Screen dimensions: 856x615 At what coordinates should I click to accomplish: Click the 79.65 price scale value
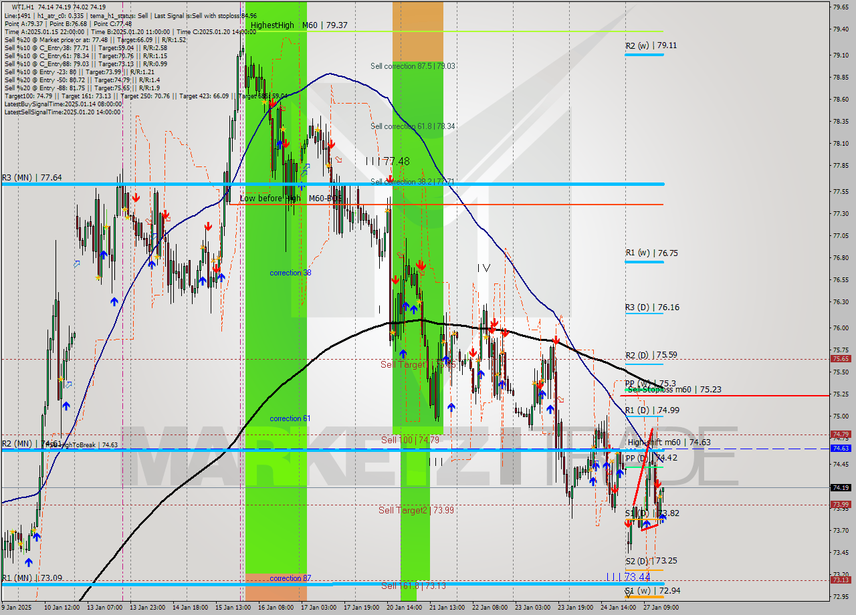(x=841, y=7)
